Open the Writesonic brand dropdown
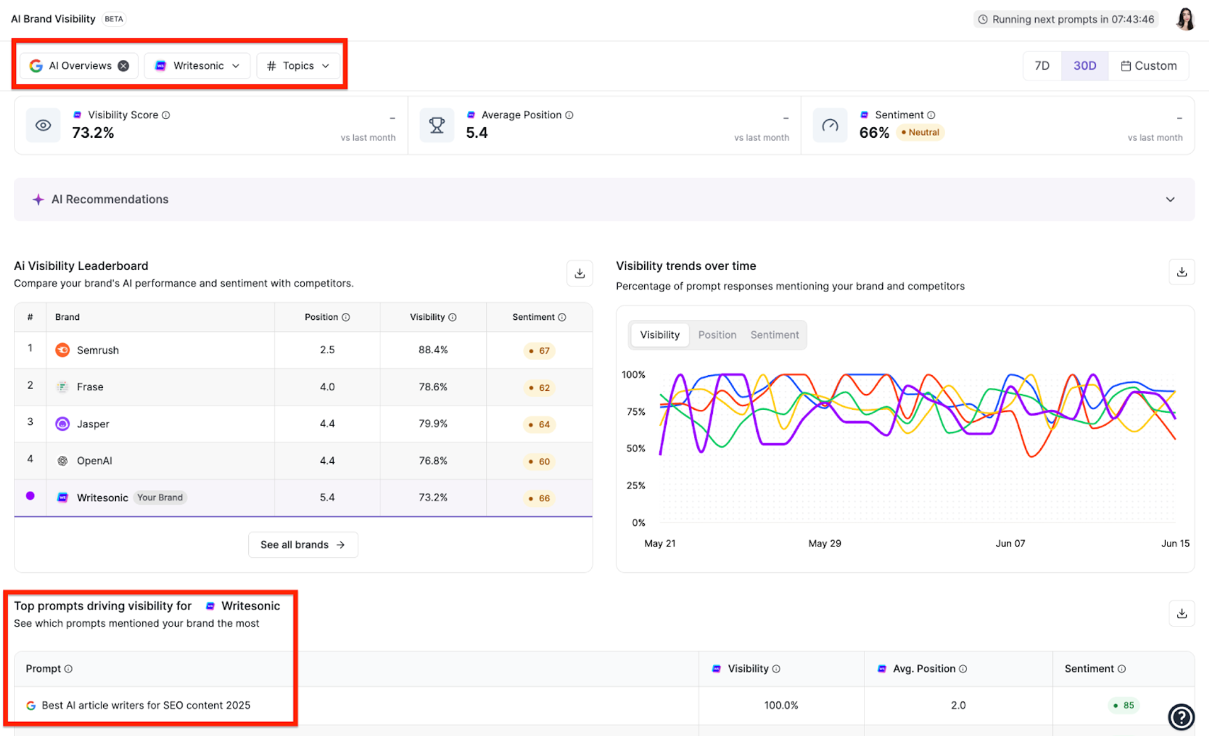 [197, 65]
